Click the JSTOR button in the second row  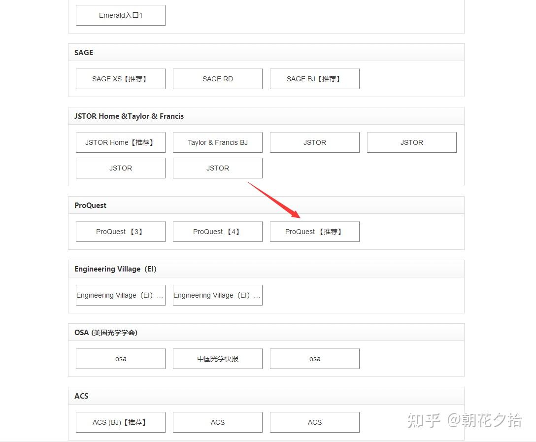click(120, 168)
